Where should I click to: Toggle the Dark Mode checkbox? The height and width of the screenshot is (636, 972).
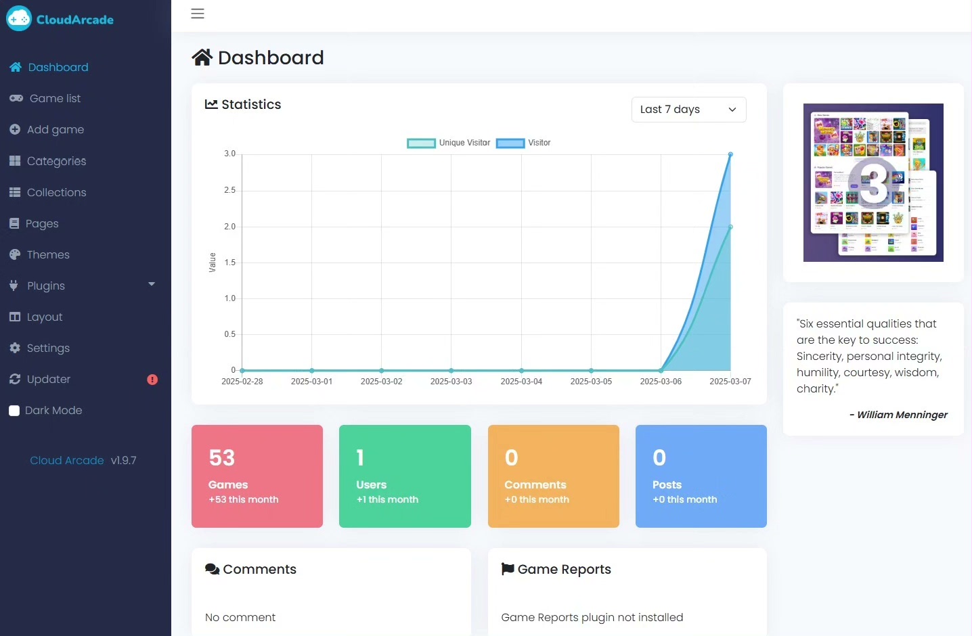click(x=14, y=411)
